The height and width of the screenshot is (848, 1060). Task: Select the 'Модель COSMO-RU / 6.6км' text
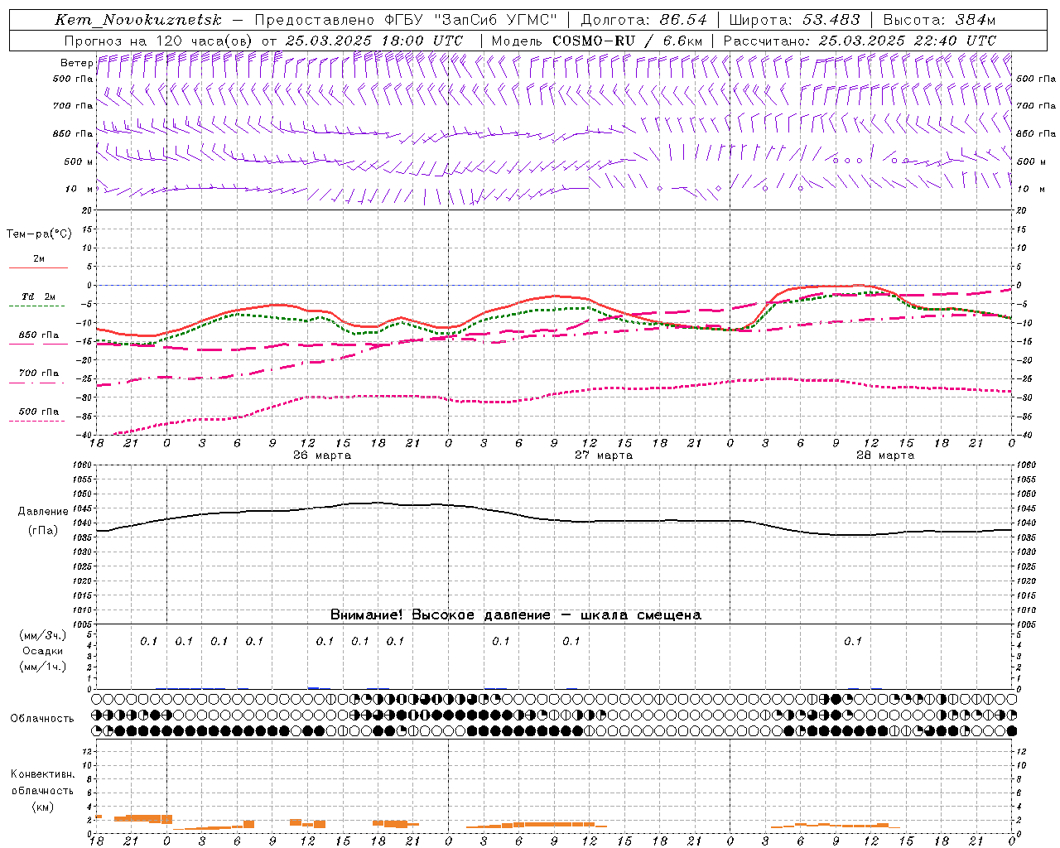(597, 41)
